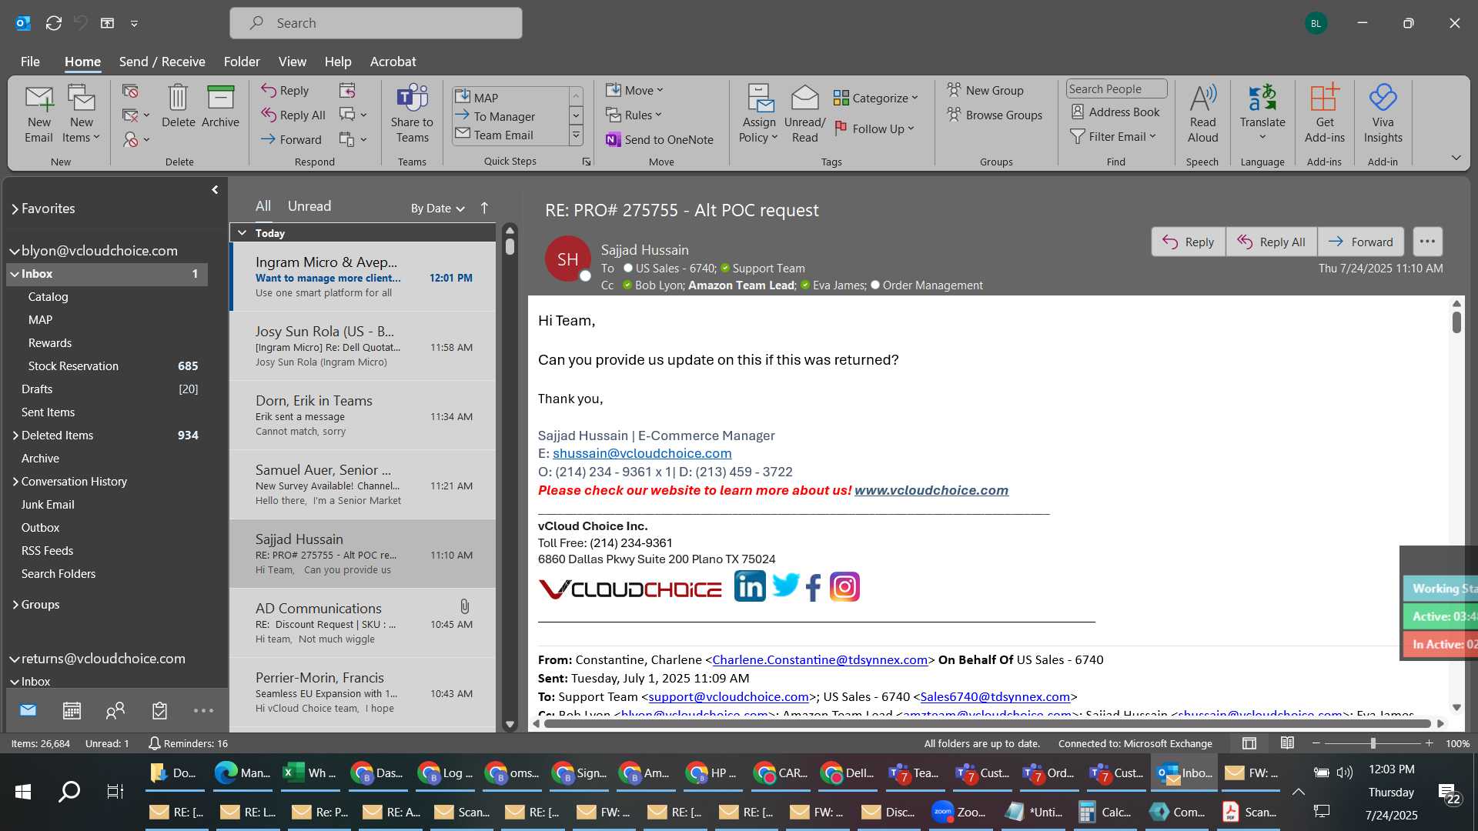Open Viva Insights add-in
1478x831 pixels.
1383,114
